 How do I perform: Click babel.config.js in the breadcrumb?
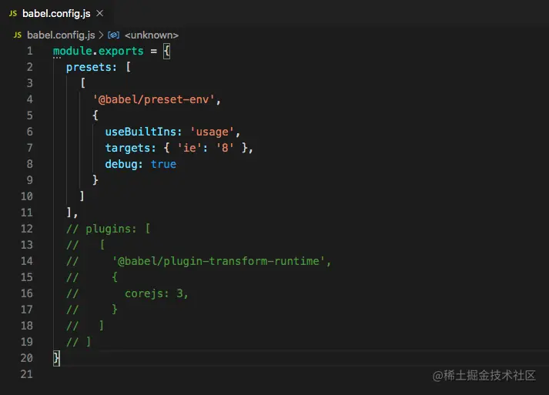click(x=61, y=35)
